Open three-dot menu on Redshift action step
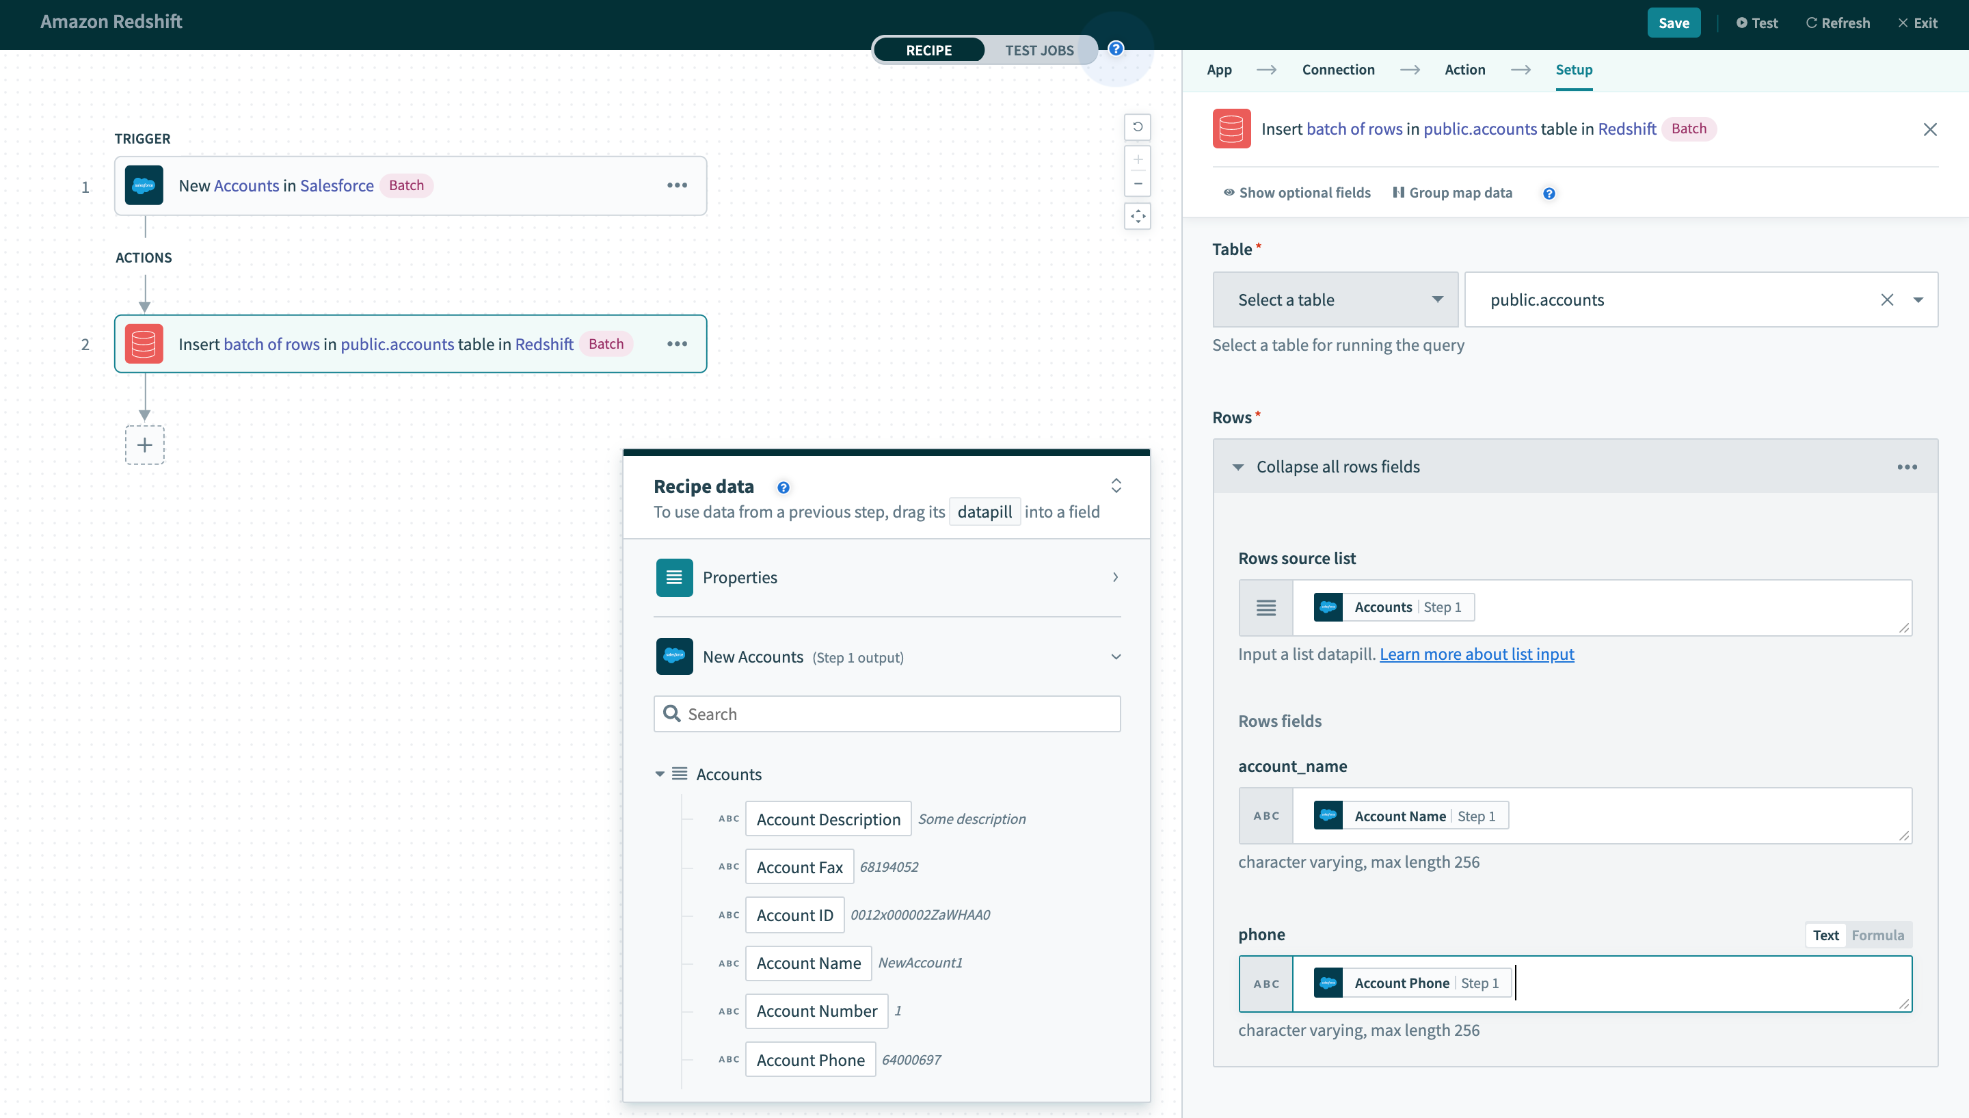The image size is (1969, 1118). click(676, 344)
